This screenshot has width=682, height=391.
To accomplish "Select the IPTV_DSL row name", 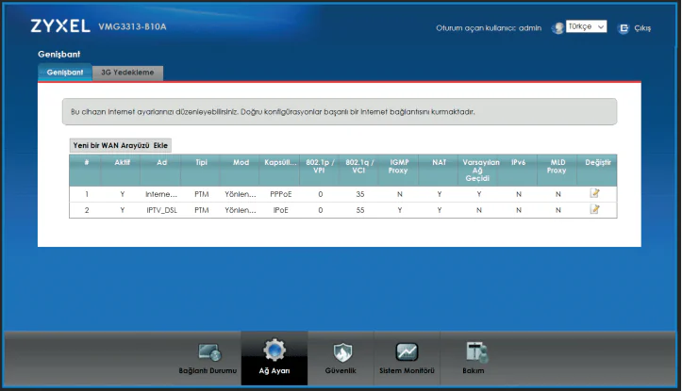I will click(x=161, y=209).
